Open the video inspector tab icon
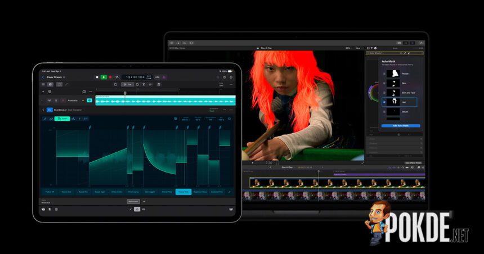The height and width of the screenshot is (254, 484). pyautogui.click(x=368, y=48)
